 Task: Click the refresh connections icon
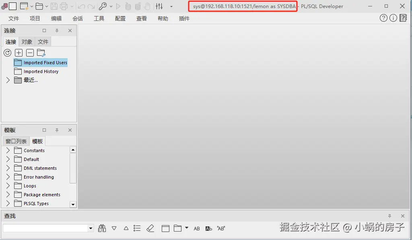coord(7,53)
